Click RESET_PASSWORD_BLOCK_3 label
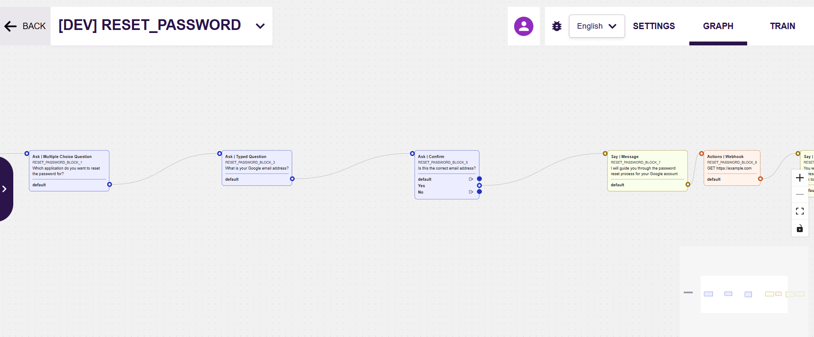 point(250,162)
